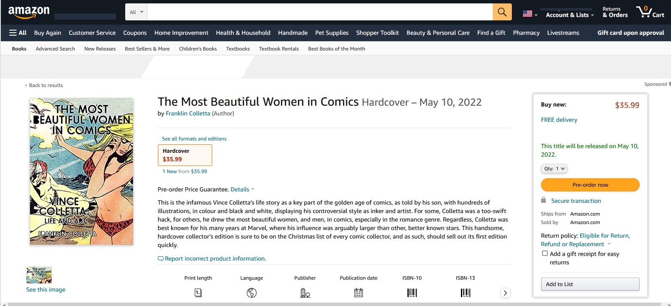Click Gift card upon approval link
Screen dimensions: 671x306
631,33
